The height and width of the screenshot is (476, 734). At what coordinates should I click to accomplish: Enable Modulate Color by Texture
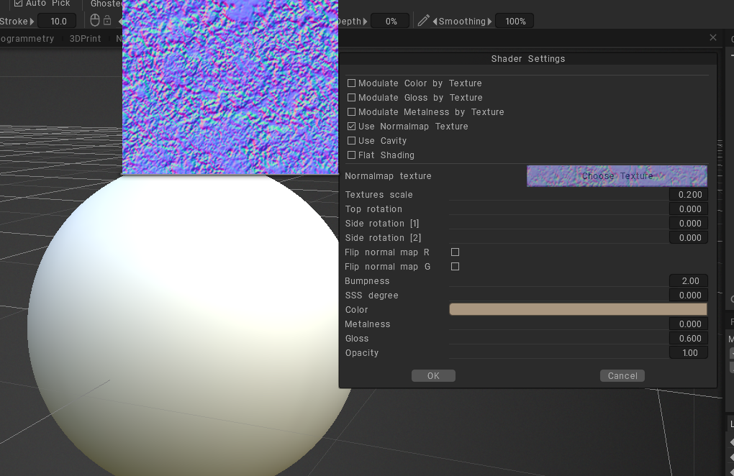(x=352, y=83)
